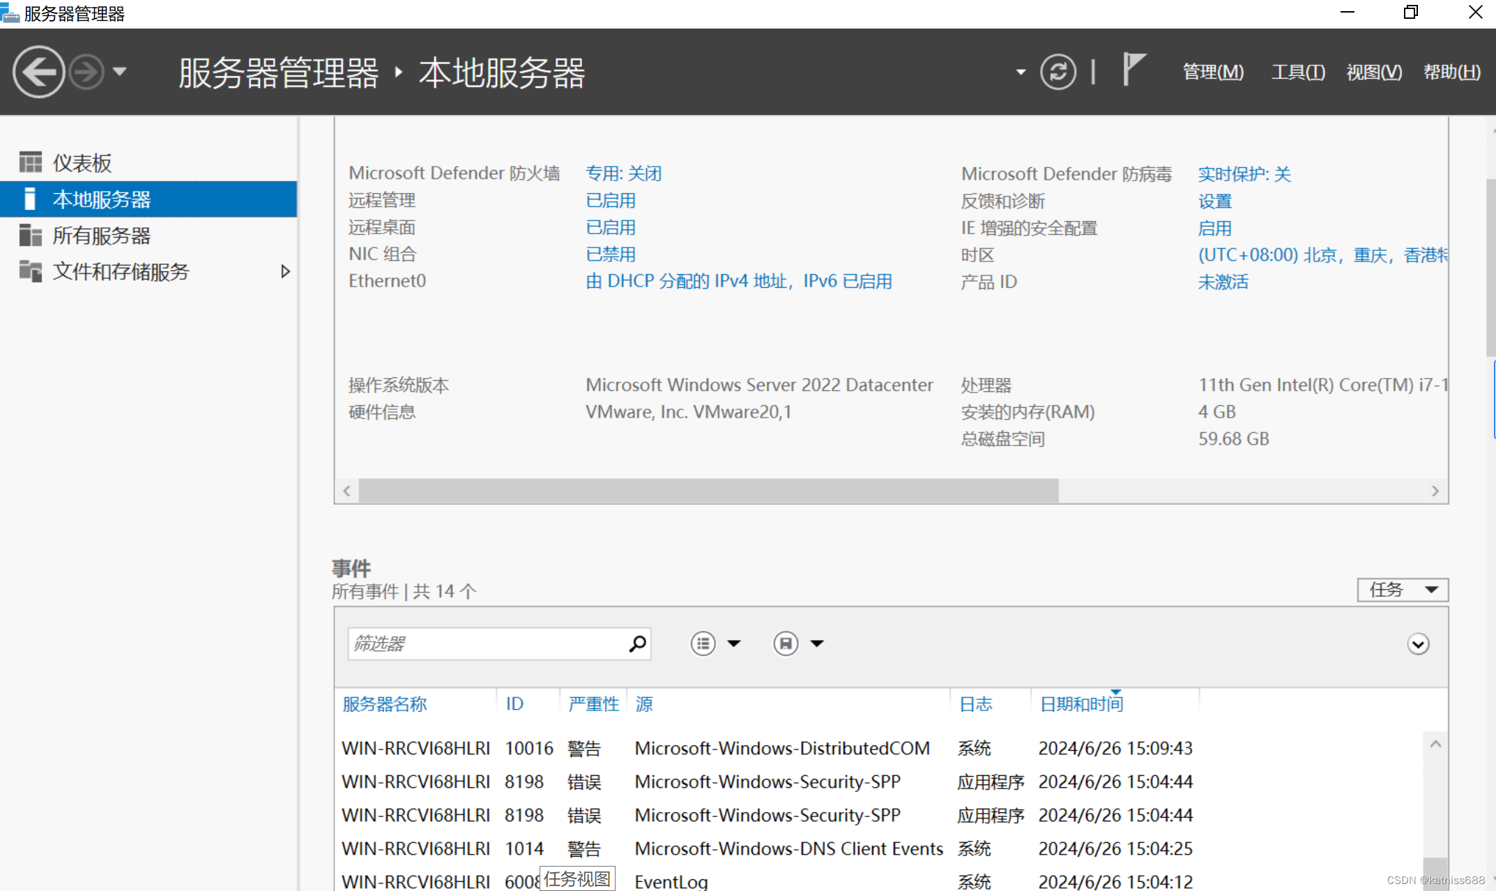Minimize the 服务器管理器 window
This screenshot has height=891, width=1496.
[x=1348, y=13]
